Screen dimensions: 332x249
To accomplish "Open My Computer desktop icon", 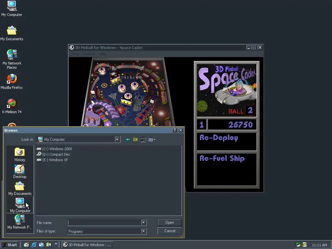I will (12, 9).
